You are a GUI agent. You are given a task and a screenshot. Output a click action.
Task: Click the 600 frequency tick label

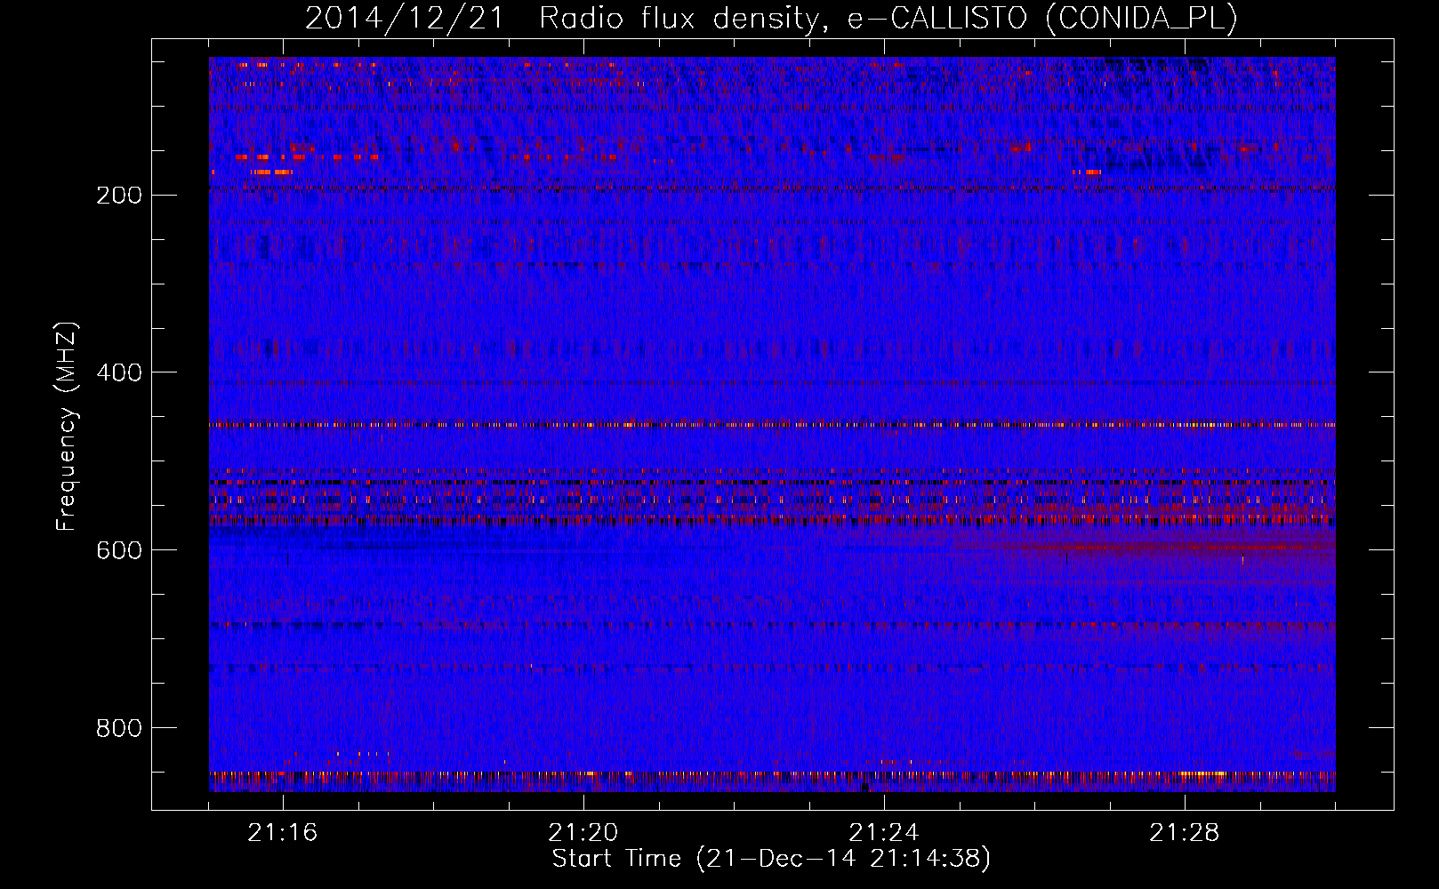pyautogui.click(x=119, y=550)
